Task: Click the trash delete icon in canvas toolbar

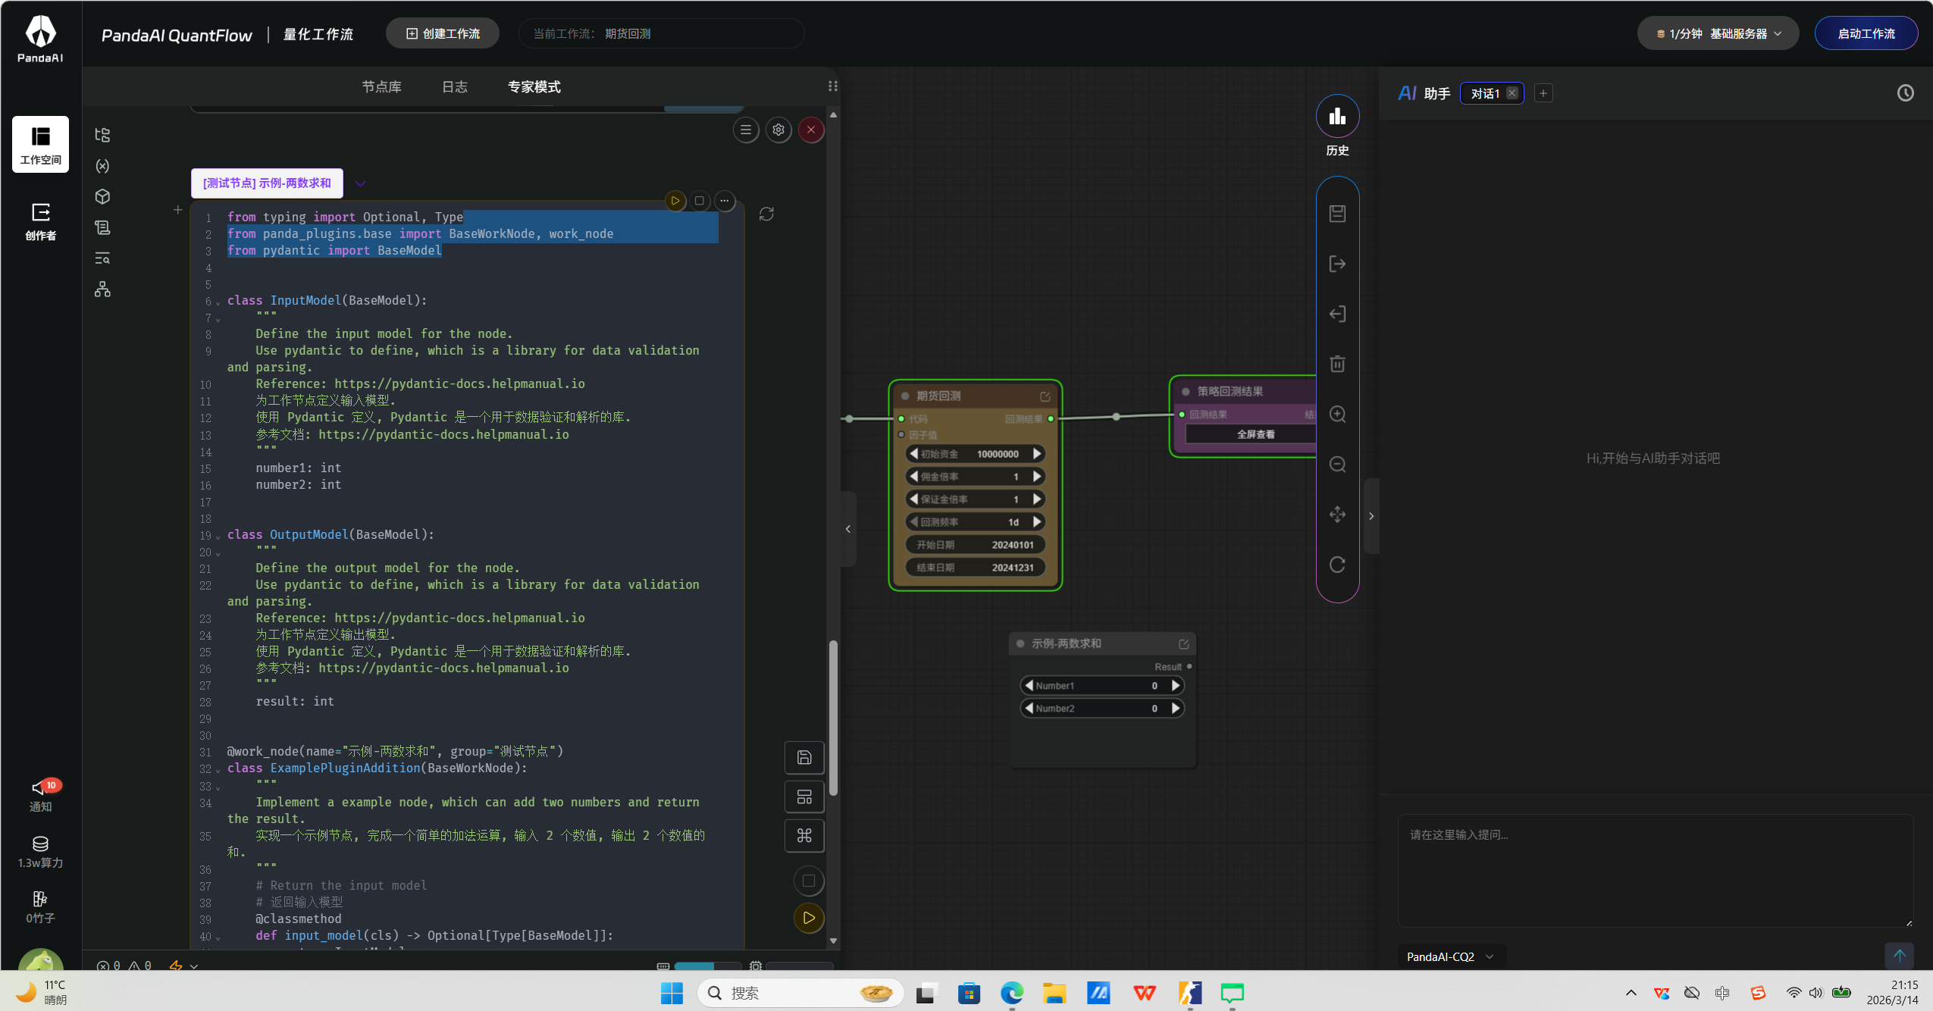Action: (x=1337, y=364)
